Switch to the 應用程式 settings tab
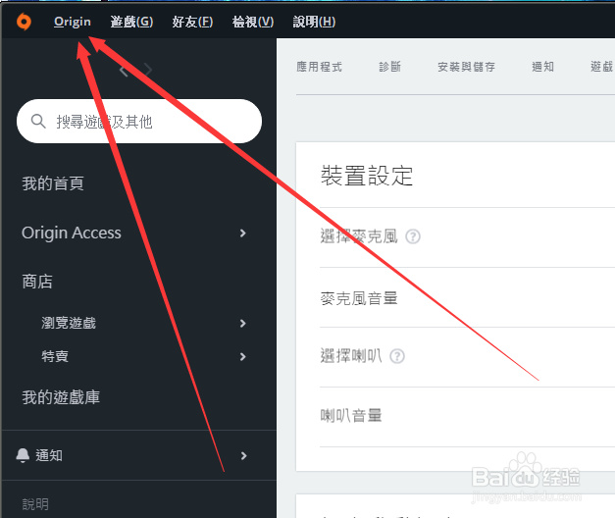This screenshot has height=518, width=615. 319,67
